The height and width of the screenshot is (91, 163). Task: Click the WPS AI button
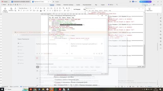pos(111,5)
